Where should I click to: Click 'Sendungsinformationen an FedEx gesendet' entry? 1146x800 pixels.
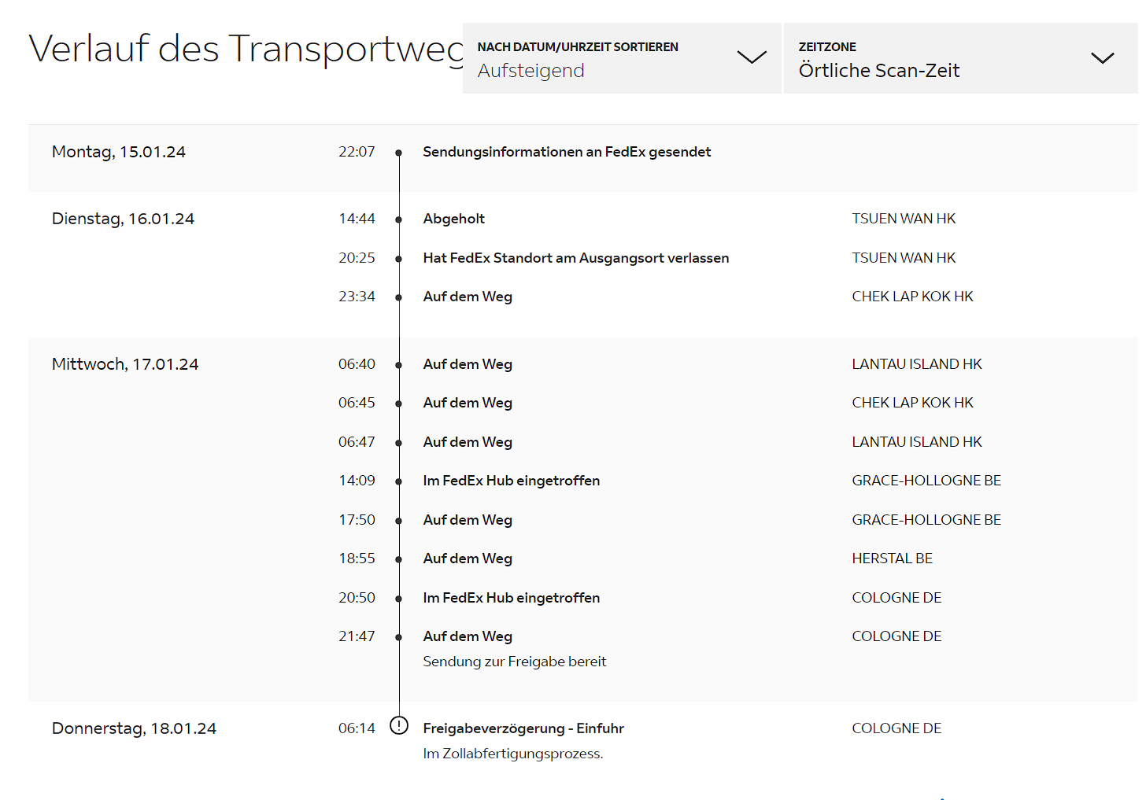point(567,152)
